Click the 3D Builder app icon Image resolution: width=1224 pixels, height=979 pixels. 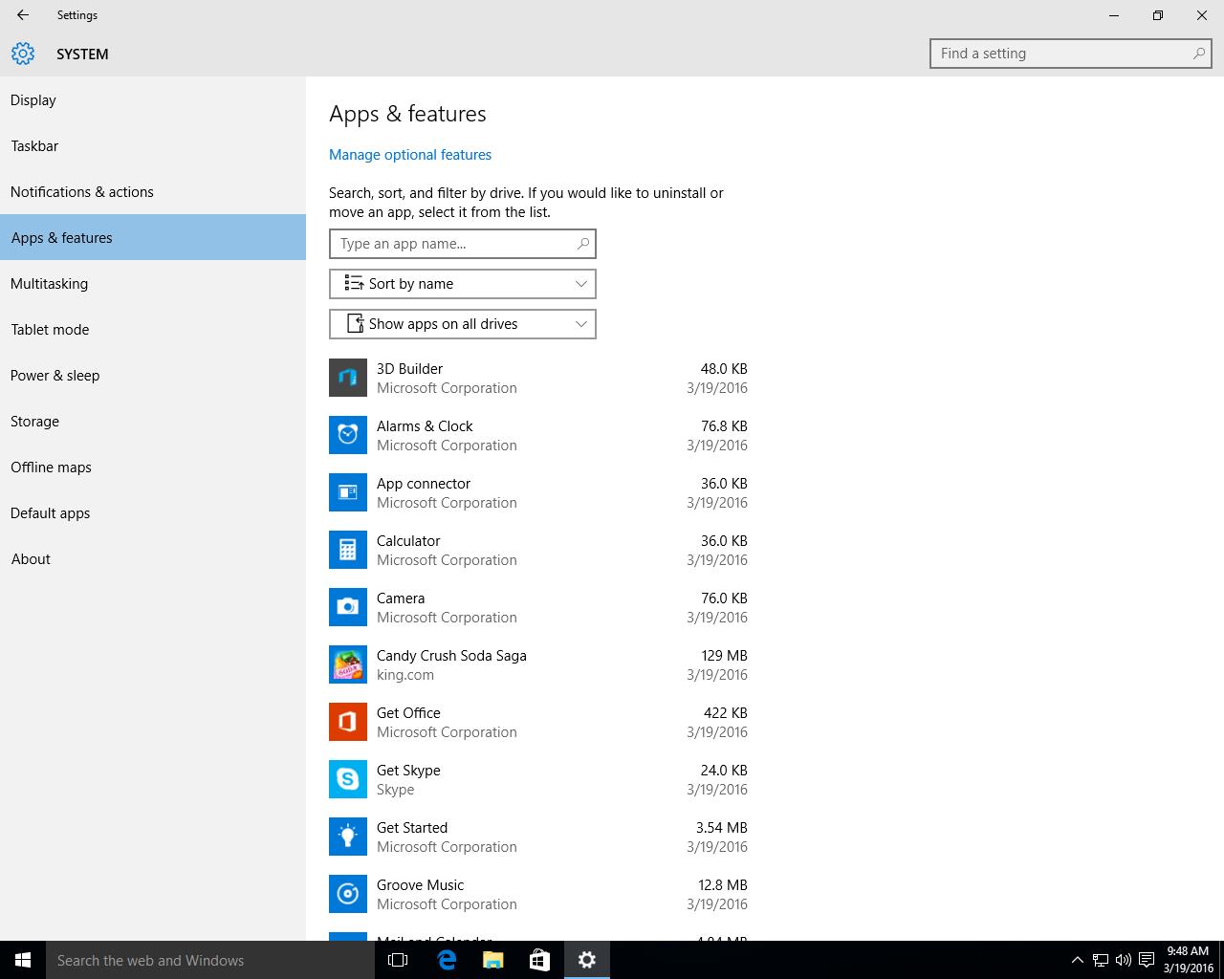(348, 378)
